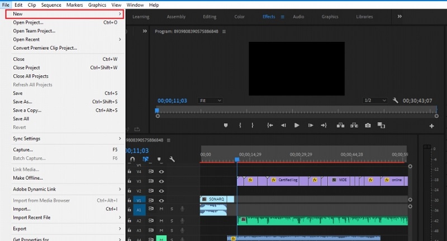Click Save As... in the File menu
Screen dimensions: 447x241
coord(23,102)
